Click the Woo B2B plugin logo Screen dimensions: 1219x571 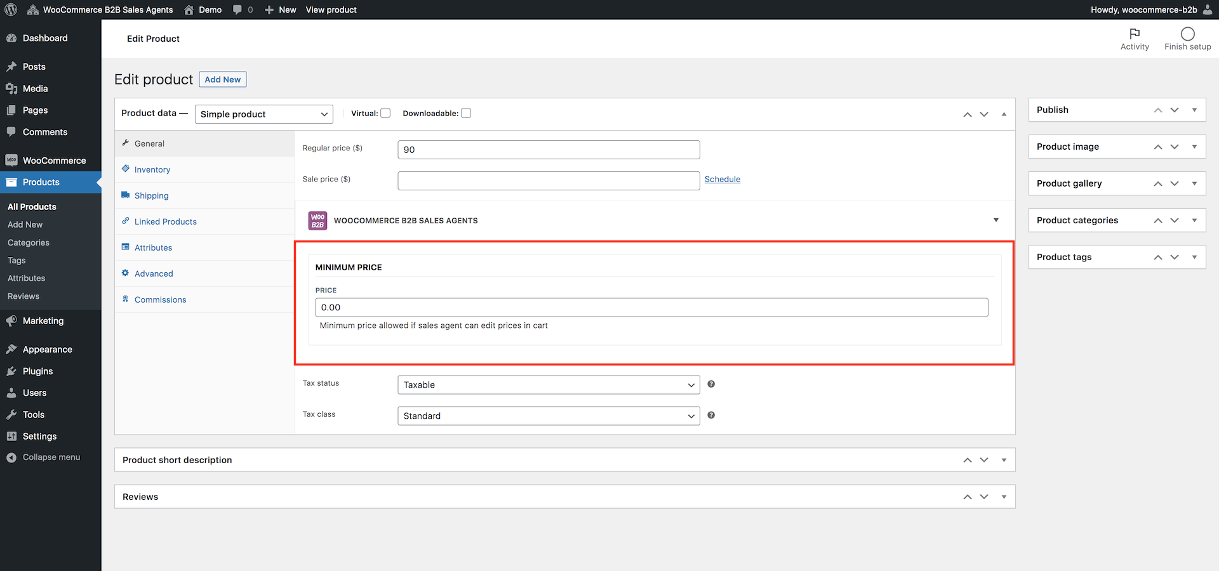tap(317, 221)
